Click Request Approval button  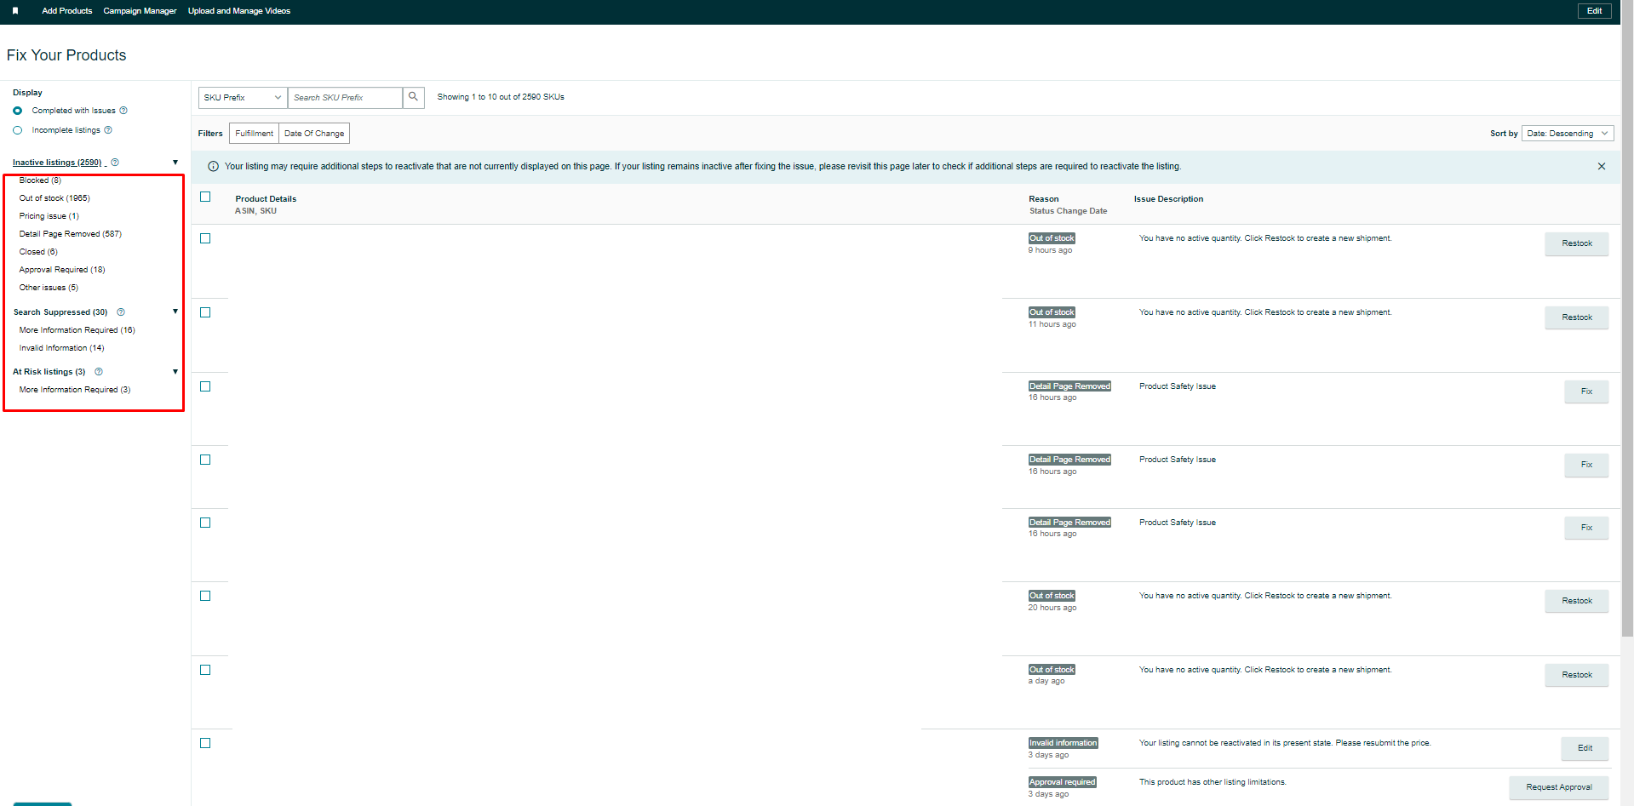[x=1559, y=787]
